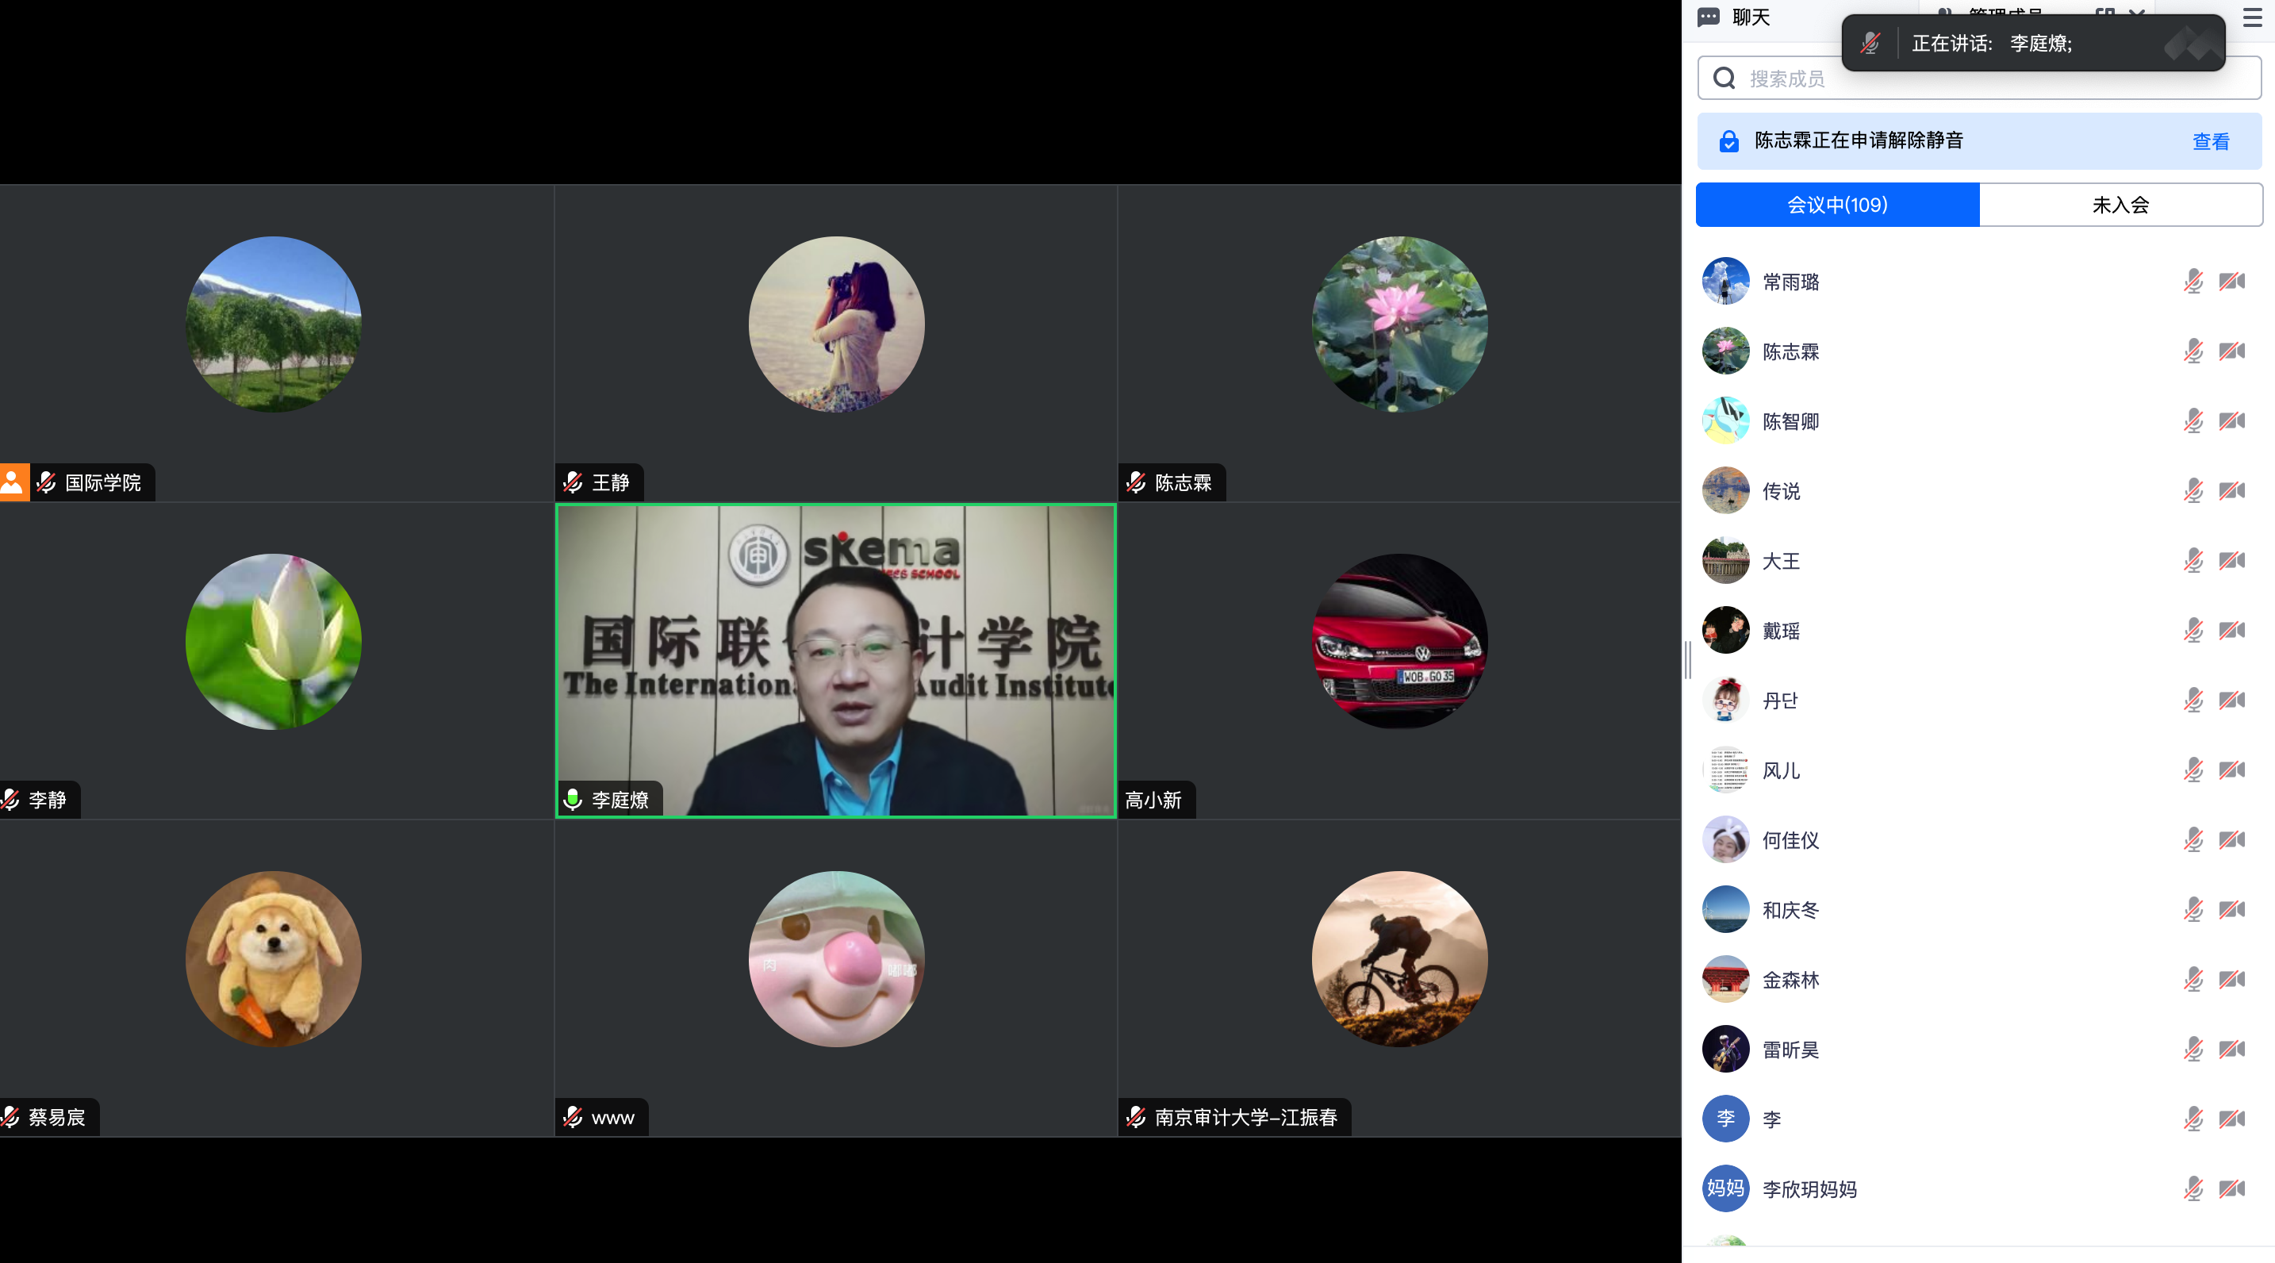Click active mic icon on 李庭燎 video
The height and width of the screenshot is (1263, 2275).
click(574, 800)
